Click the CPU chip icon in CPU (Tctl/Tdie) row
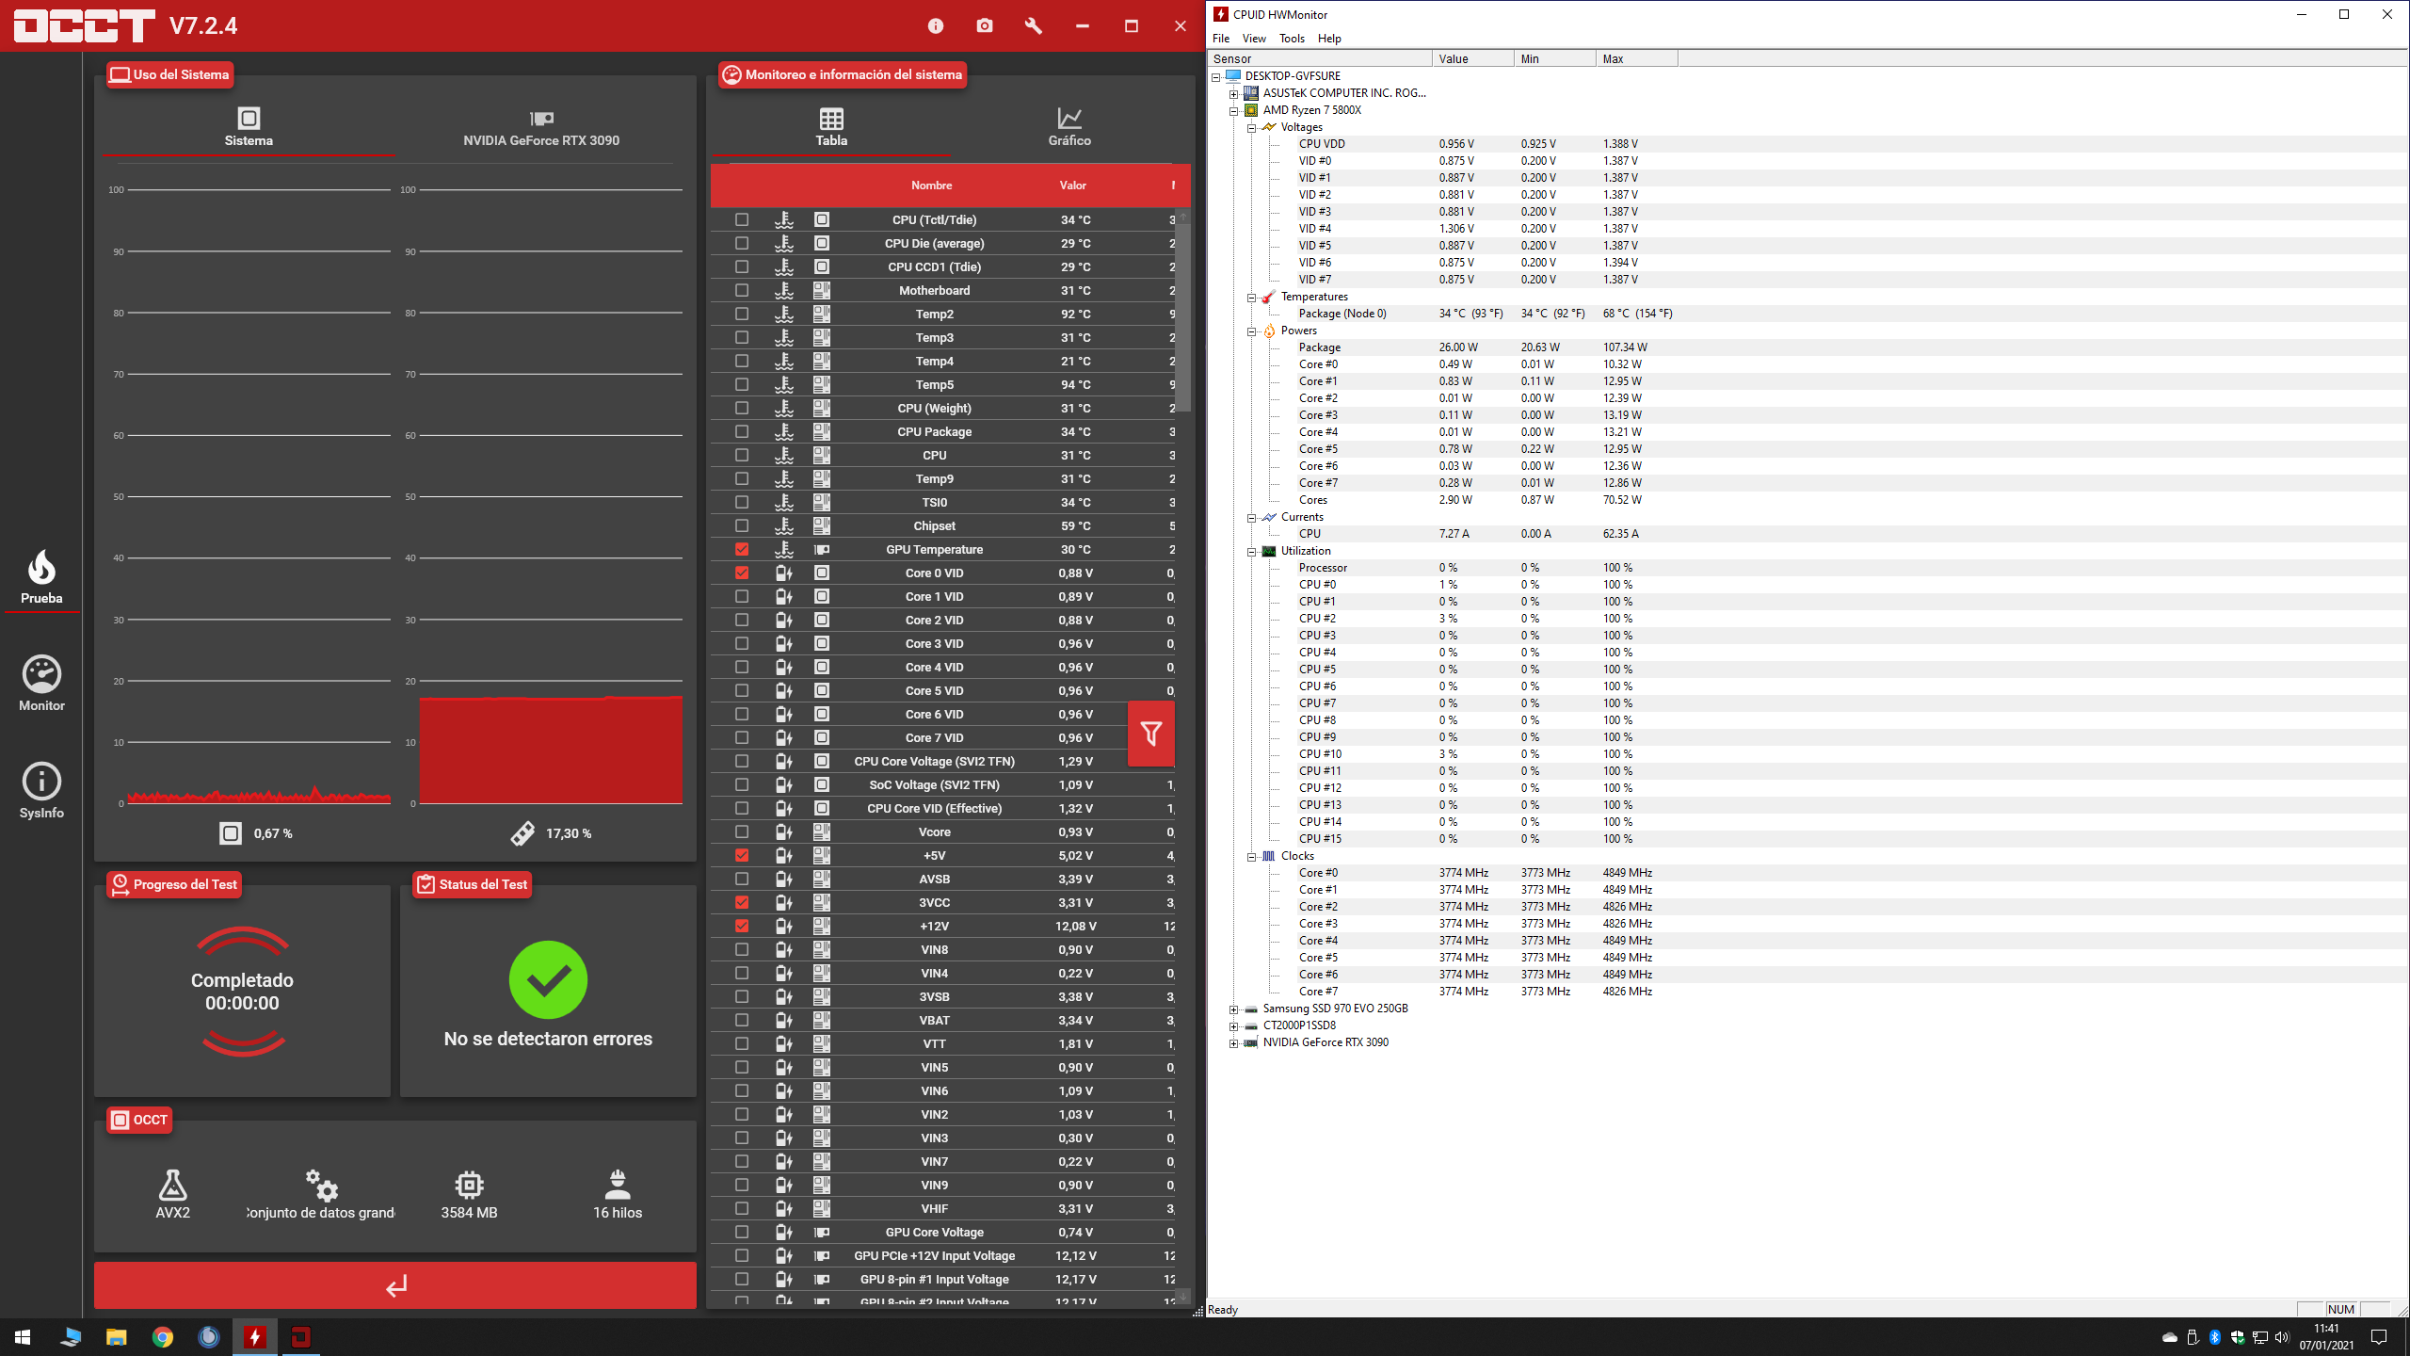 pos(822,220)
